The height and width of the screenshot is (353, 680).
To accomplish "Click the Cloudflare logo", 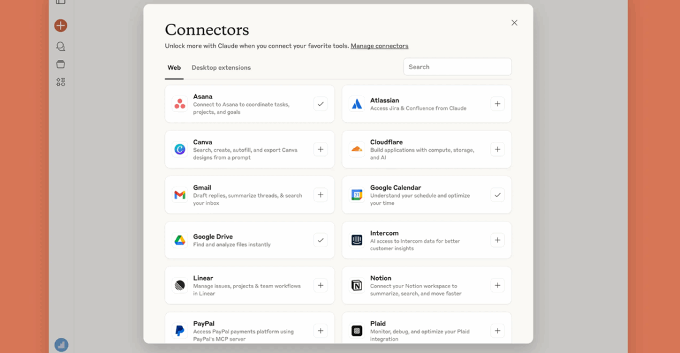I will pos(357,149).
